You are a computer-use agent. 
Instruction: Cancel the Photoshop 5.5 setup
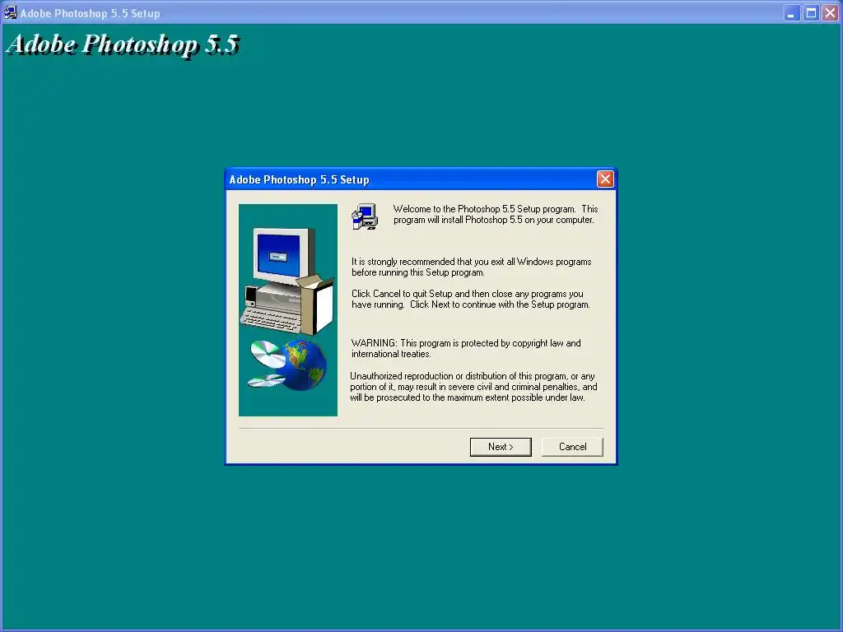572,447
